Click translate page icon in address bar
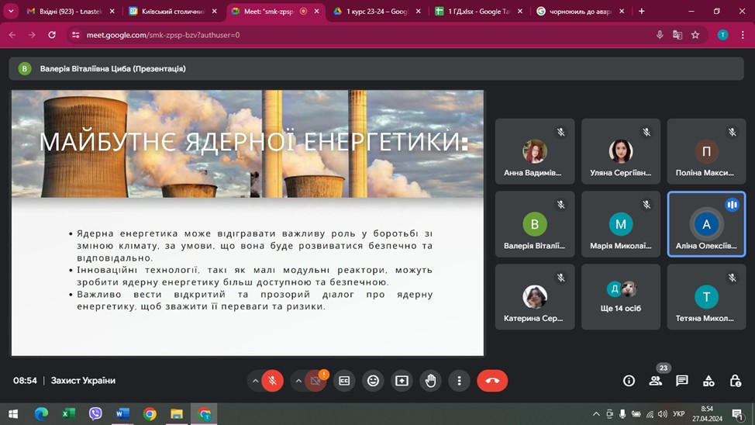 click(x=677, y=35)
